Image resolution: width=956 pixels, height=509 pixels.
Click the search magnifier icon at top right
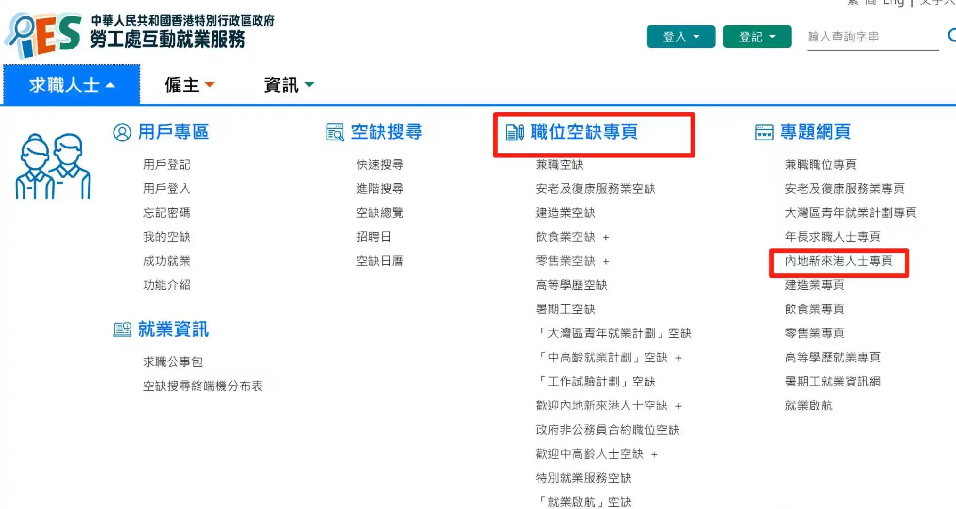click(952, 35)
